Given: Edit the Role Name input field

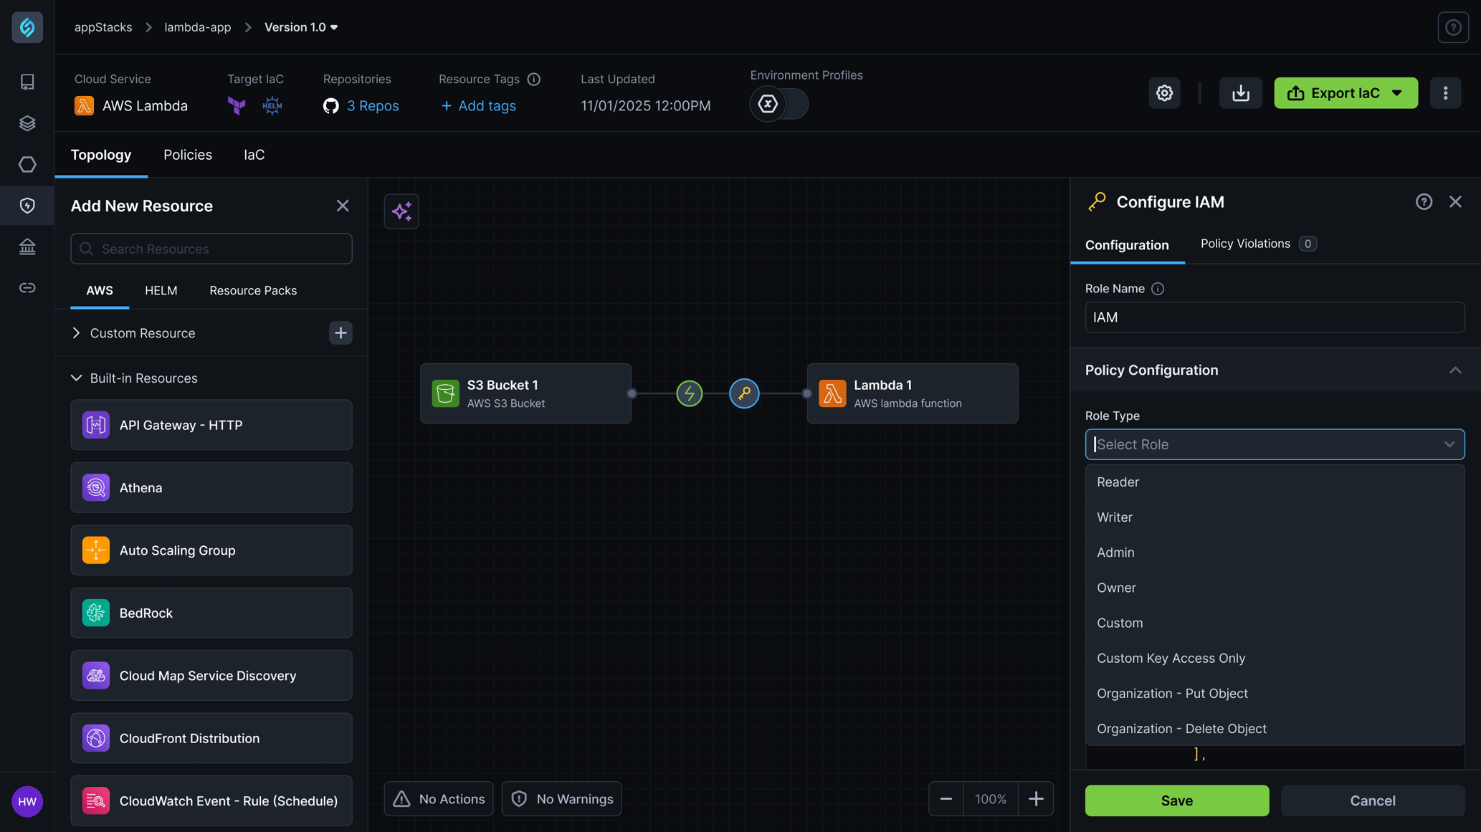Looking at the screenshot, I should tap(1275, 317).
